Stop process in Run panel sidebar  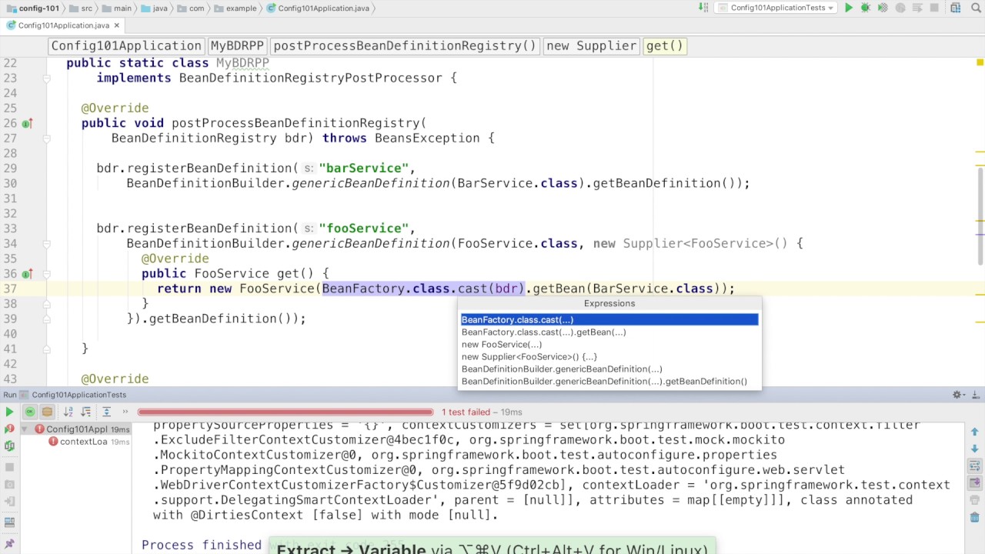9,467
